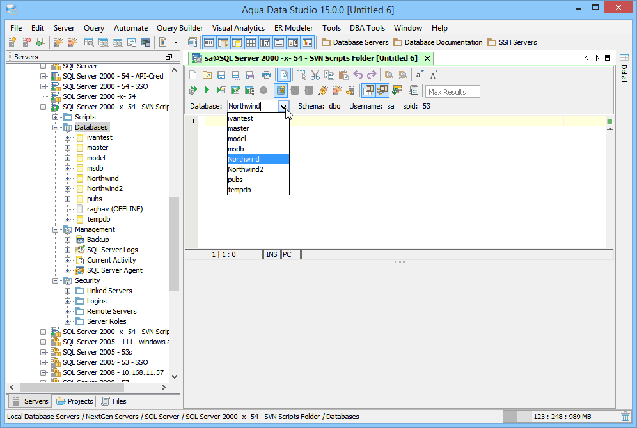Click the Paste clipboard icon
Viewport: 637px width, 428px height.
343,75
